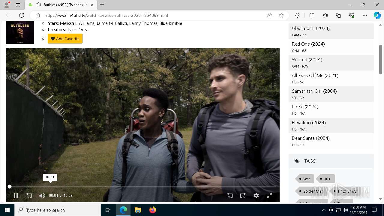Image resolution: width=384 pixels, height=216 pixels.
Task: Click the video progress bar
Action: point(142,187)
